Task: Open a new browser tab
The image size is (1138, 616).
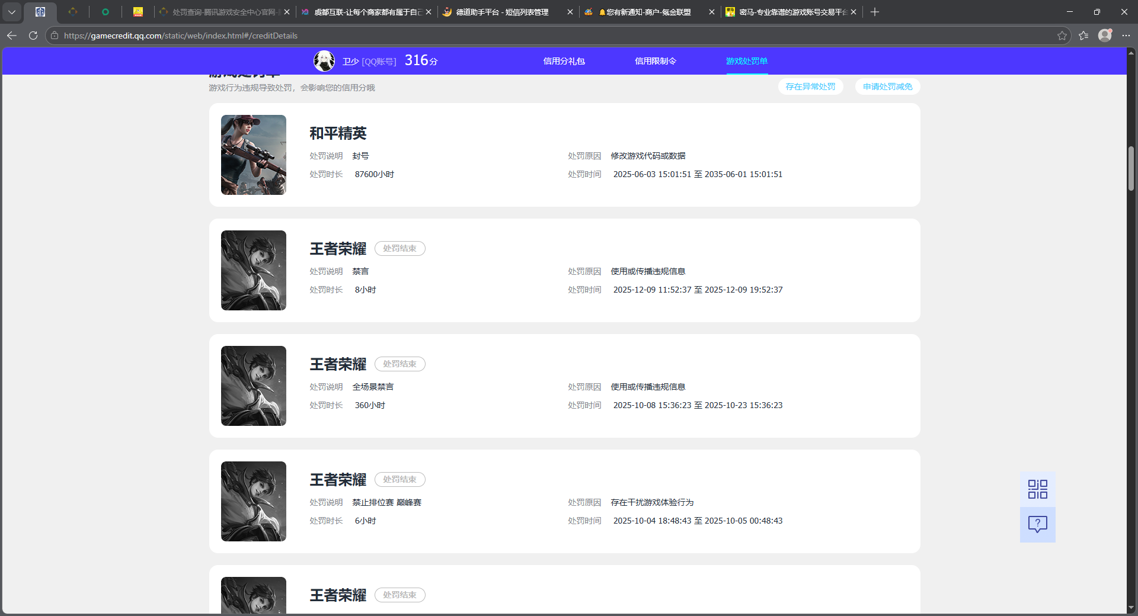Action: pyautogui.click(x=875, y=12)
